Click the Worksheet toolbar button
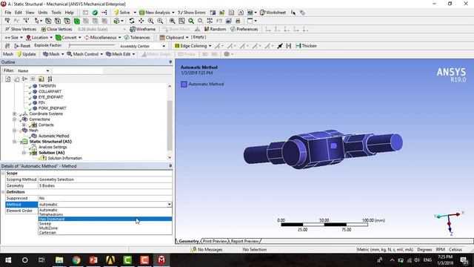This screenshot has height=267, width=474. pos(273,13)
